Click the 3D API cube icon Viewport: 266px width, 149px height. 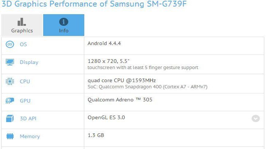click(10, 118)
